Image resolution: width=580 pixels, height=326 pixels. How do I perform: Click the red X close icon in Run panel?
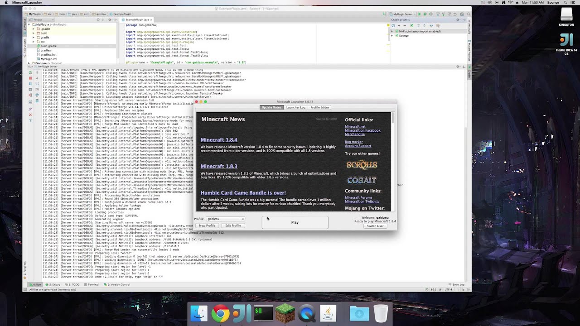pyautogui.click(x=30, y=115)
